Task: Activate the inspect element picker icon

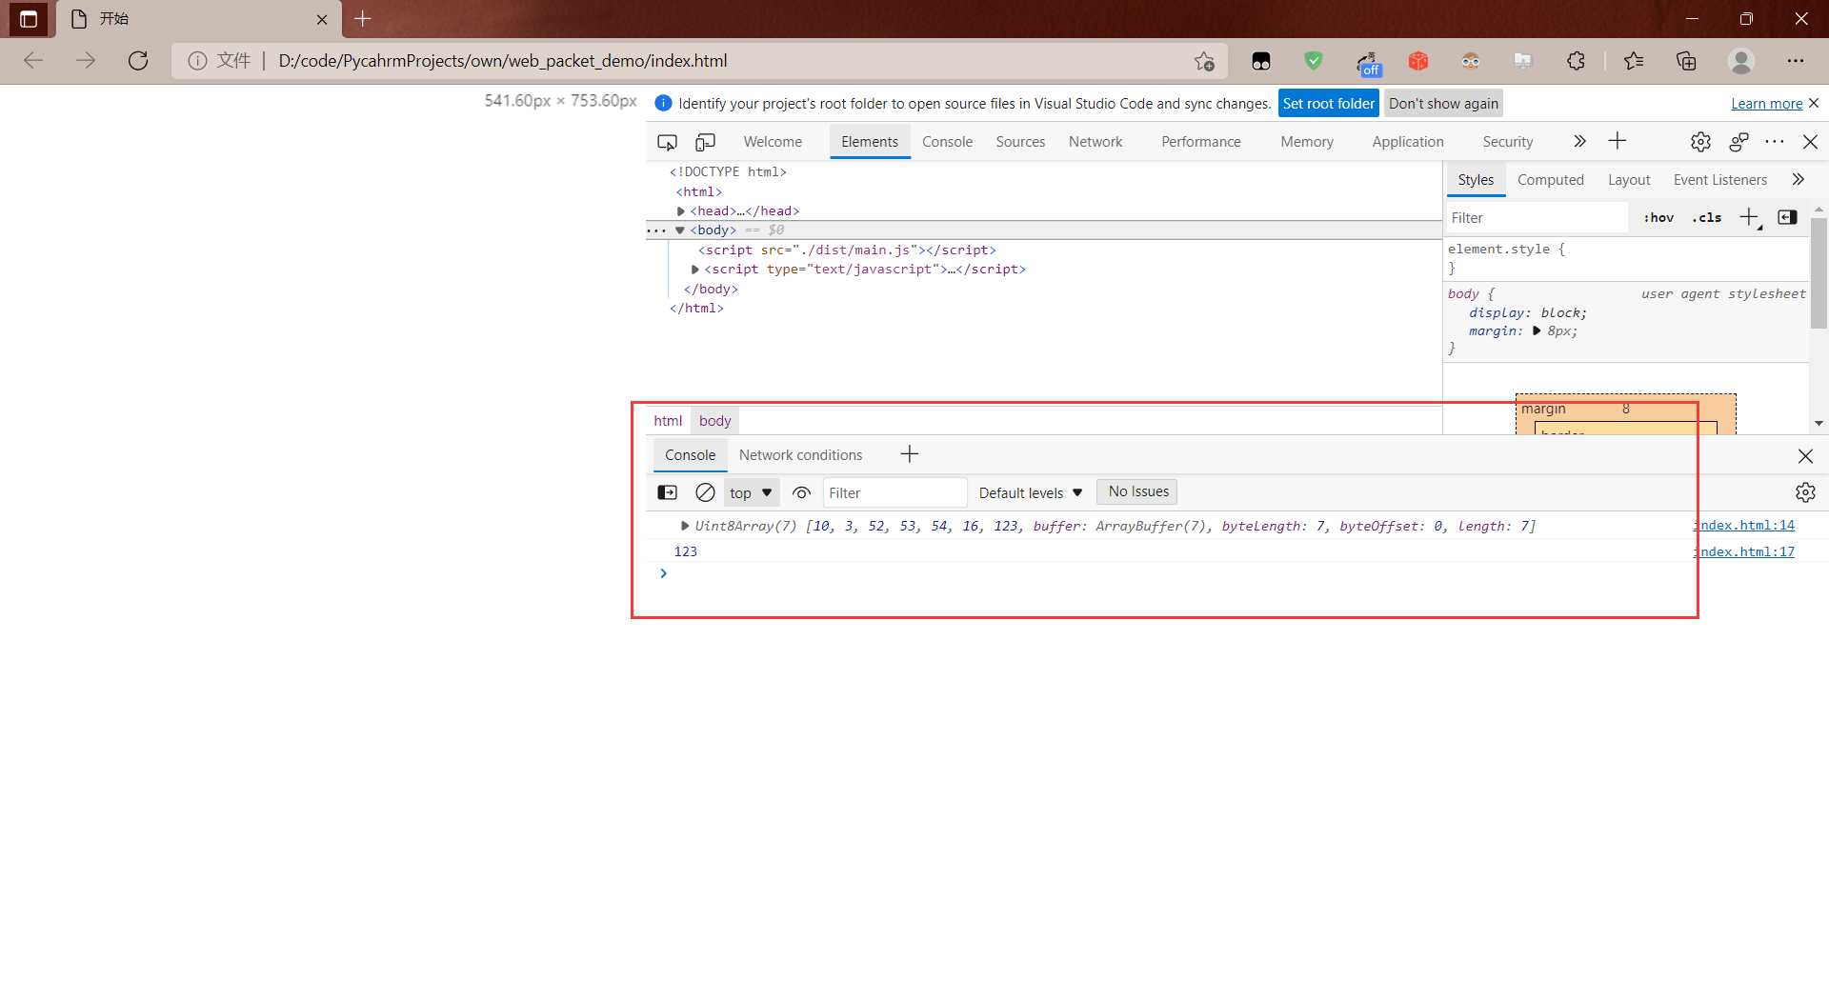Action: (667, 142)
